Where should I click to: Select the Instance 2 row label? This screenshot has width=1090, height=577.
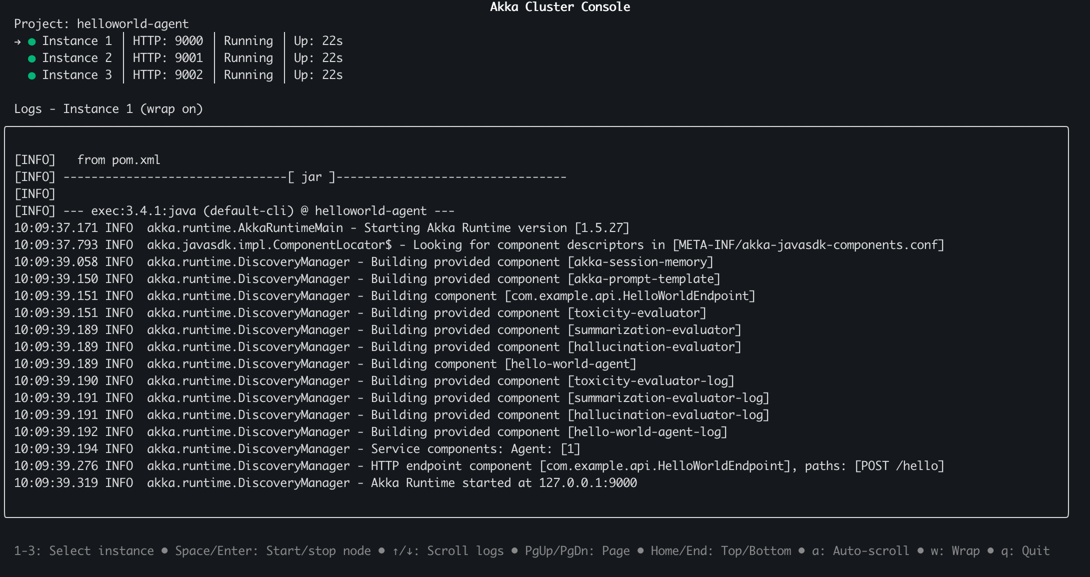click(x=76, y=58)
